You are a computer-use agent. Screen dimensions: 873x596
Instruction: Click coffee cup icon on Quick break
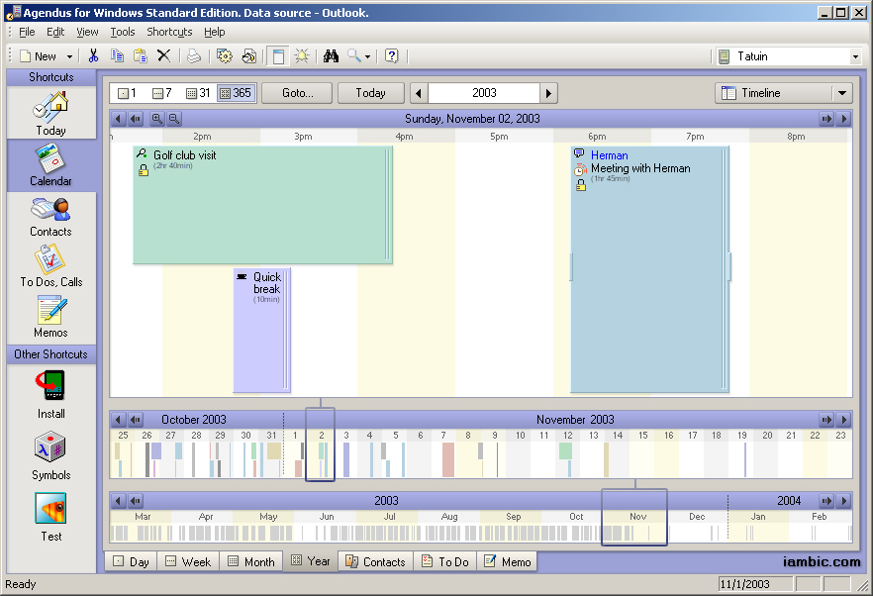tap(242, 276)
